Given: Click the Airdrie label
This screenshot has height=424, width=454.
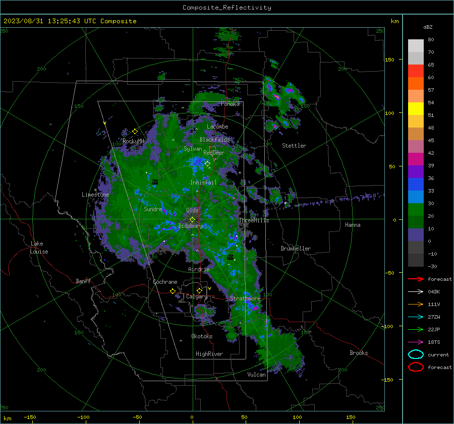Looking at the screenshot, I should tap(199, 269).
